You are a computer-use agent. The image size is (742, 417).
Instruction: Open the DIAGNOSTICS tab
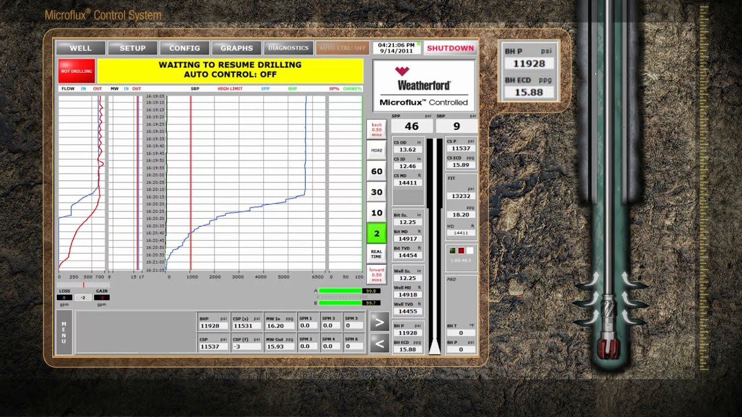[288, 48]
